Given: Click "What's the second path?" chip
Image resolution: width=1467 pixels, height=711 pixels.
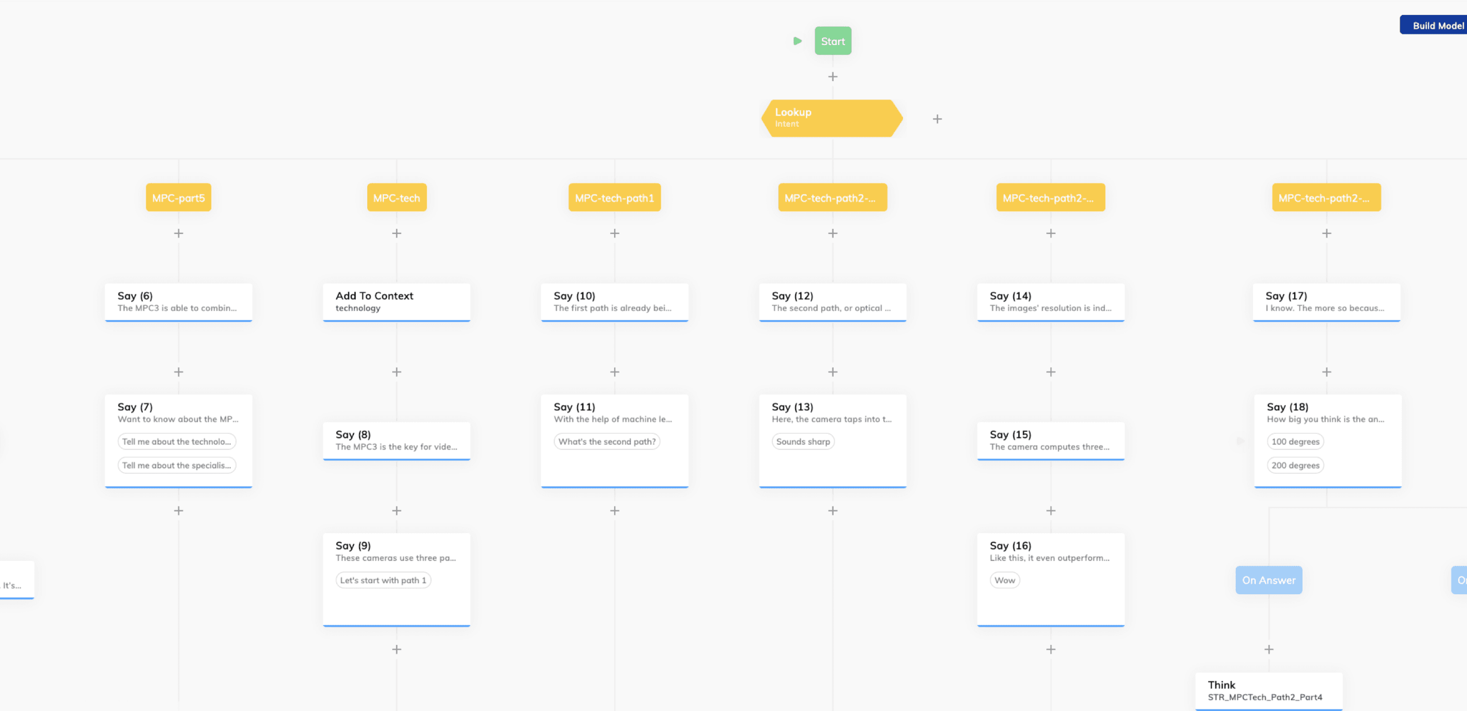Looking at the screenshot, I should pos(606,441).
